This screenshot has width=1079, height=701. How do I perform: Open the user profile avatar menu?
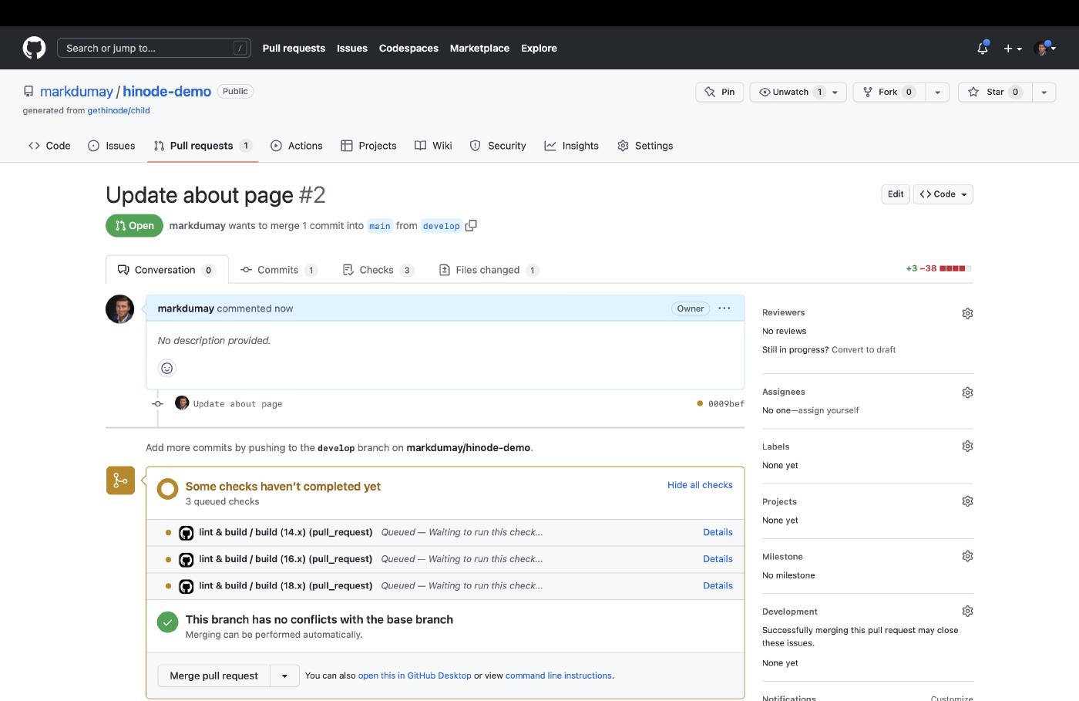coord(1045,48)
